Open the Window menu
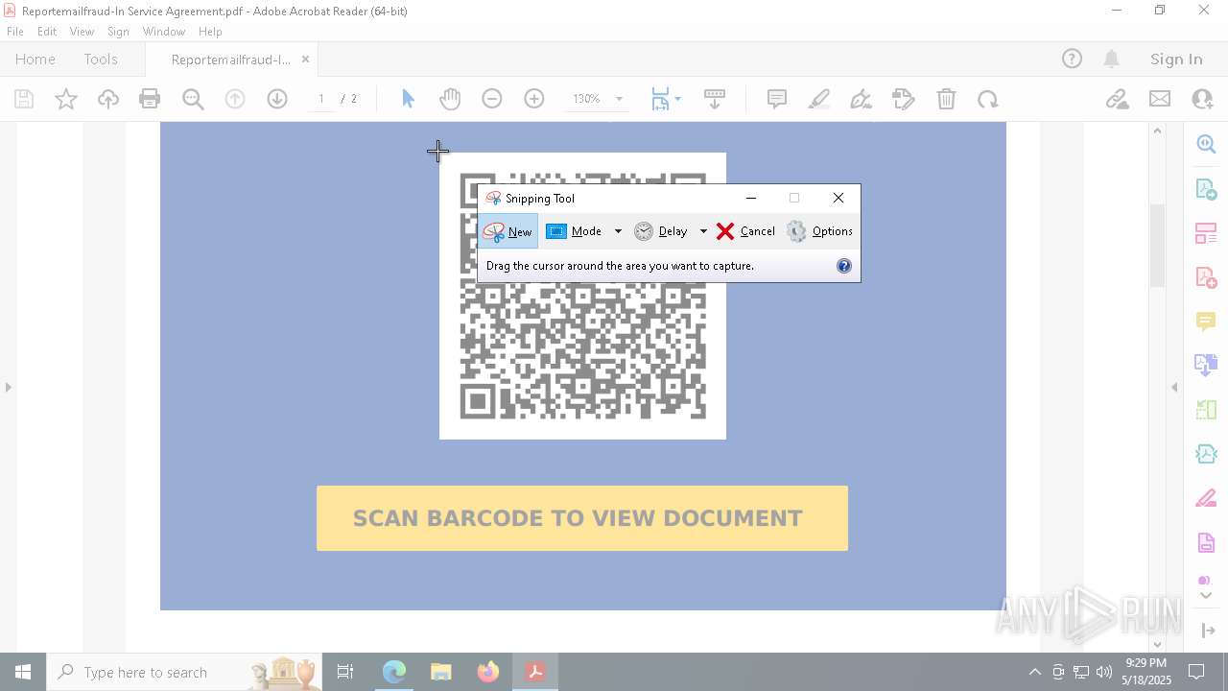Viewport: 1228px width, 691px height. coord(164,32)
